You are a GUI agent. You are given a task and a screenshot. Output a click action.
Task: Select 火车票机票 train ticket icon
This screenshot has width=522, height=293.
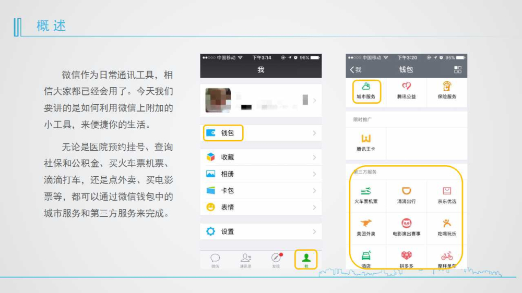(x=366, y=192)
